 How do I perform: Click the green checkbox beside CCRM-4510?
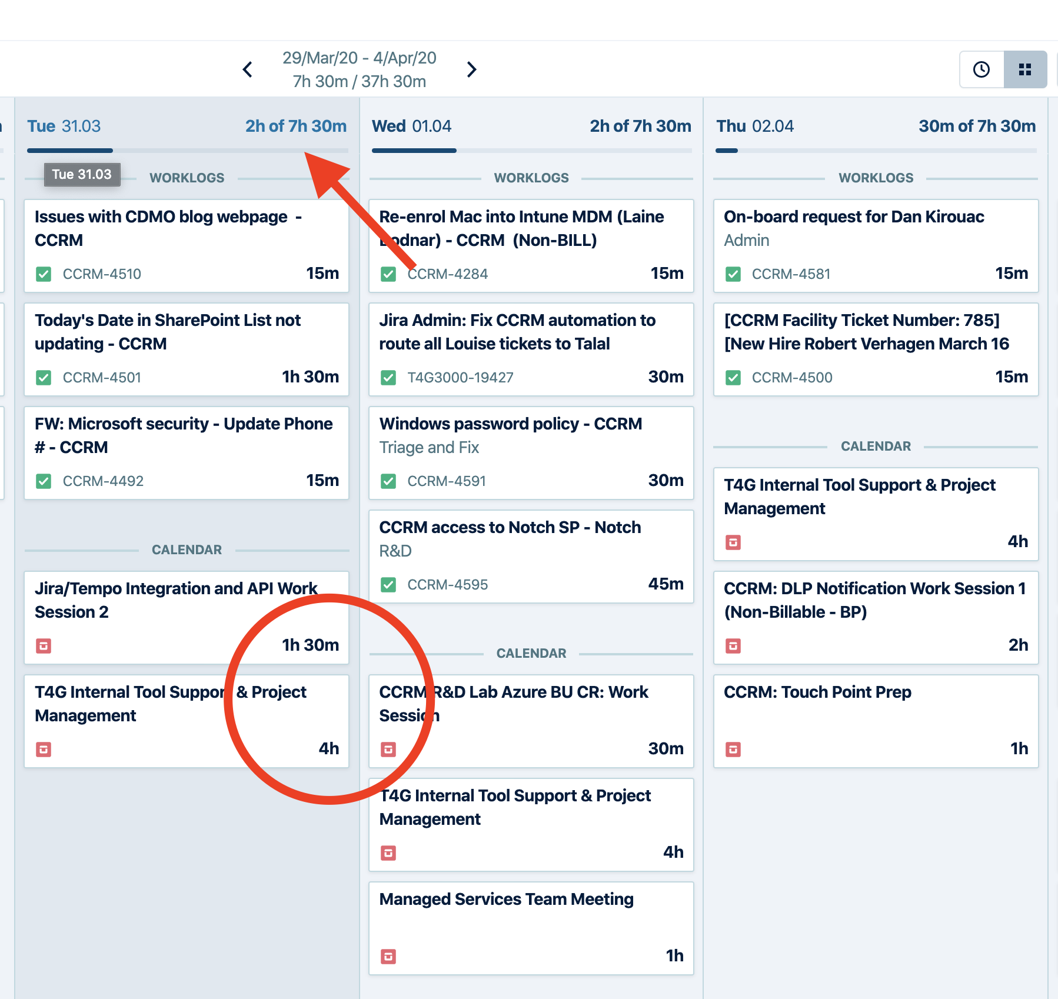coord(44,274)
